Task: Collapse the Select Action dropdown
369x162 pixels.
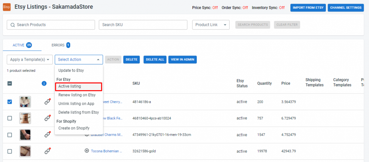Action: [79, 60]
